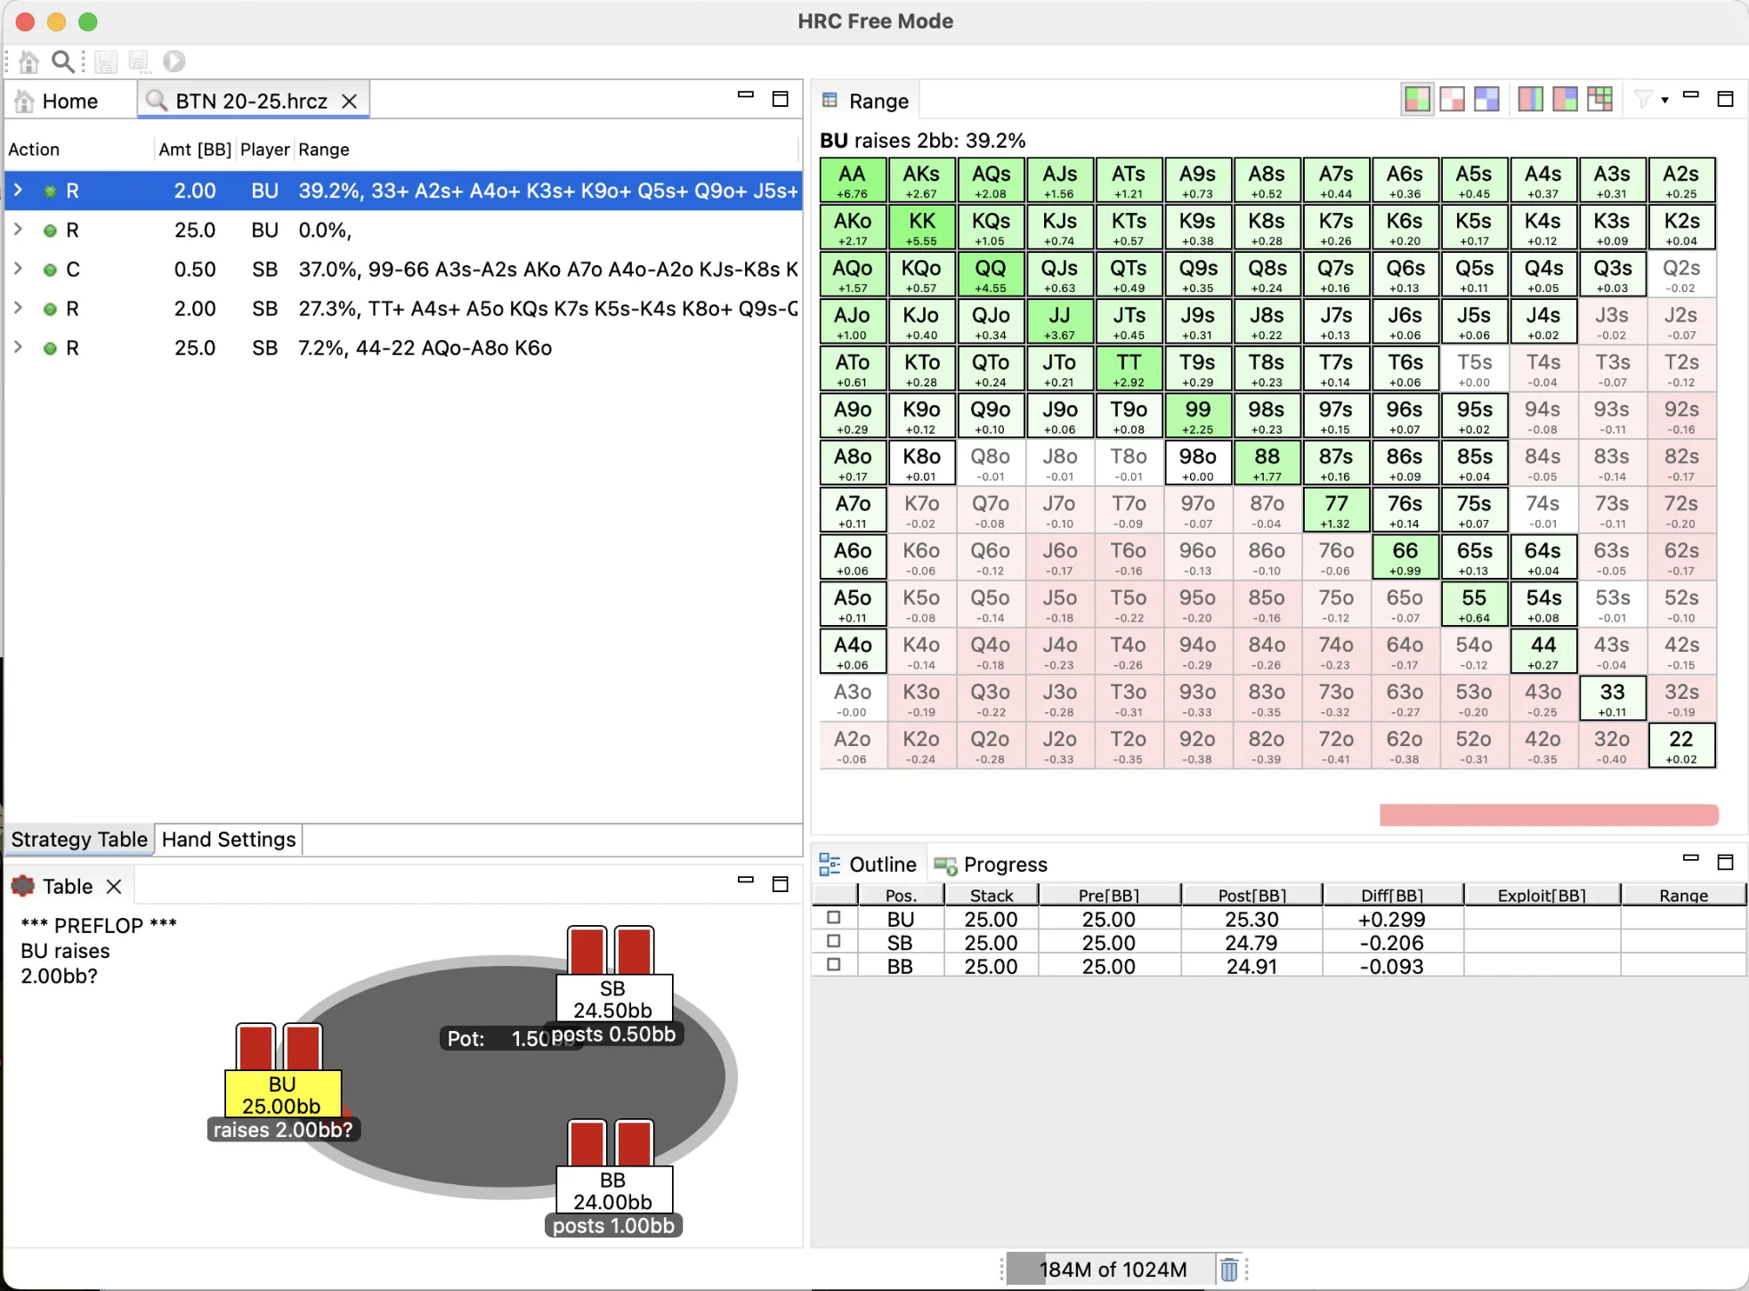Check the BU row checkbox in Outline

[x=834, y=917]
